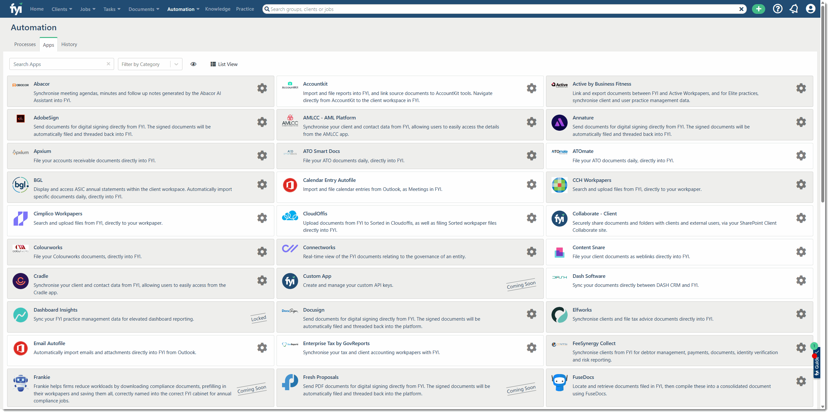Image resolution: width=830 pixels, height=414 pixels.
Task: Open settings gear for Connectworks
Action: (532, 252)
